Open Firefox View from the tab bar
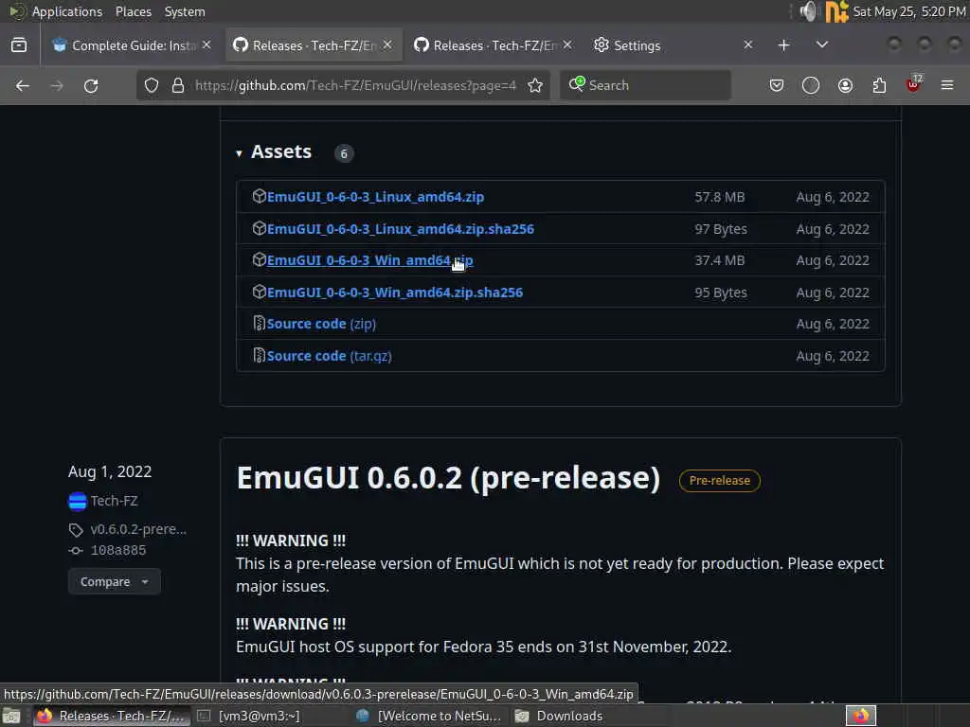This screenshot has height=727, width=970. click(x=19, y=45)
